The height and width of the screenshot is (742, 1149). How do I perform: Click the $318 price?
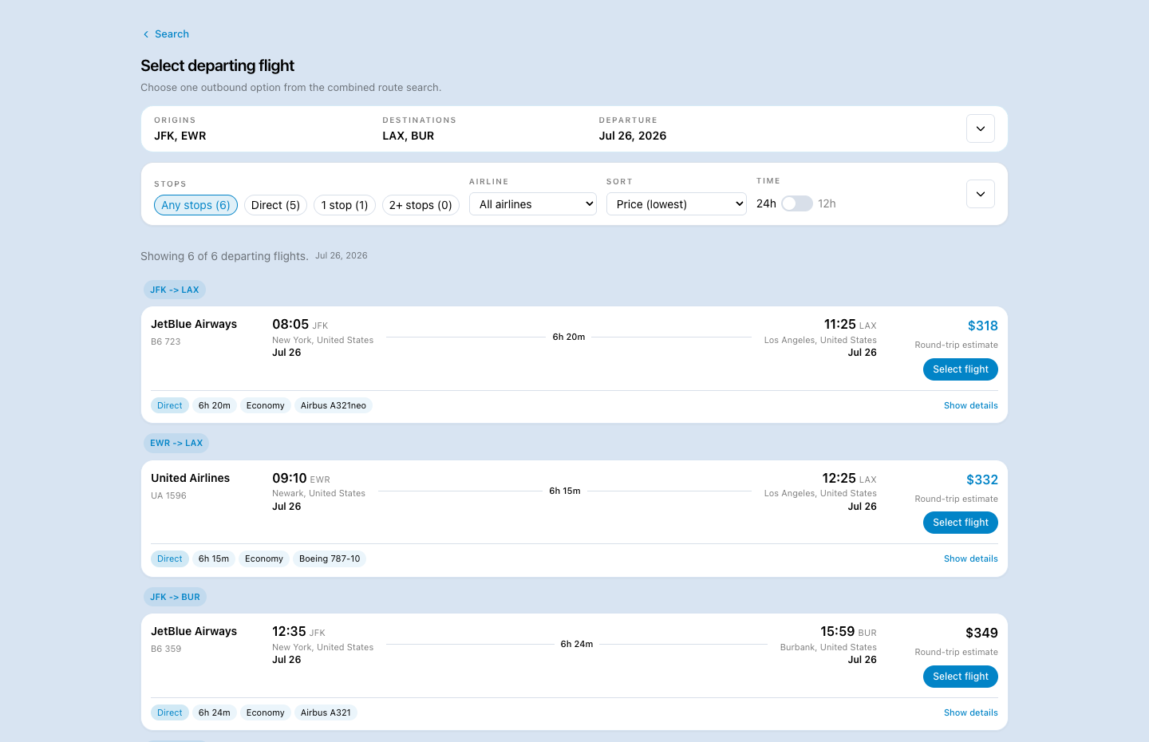point(983,326)
